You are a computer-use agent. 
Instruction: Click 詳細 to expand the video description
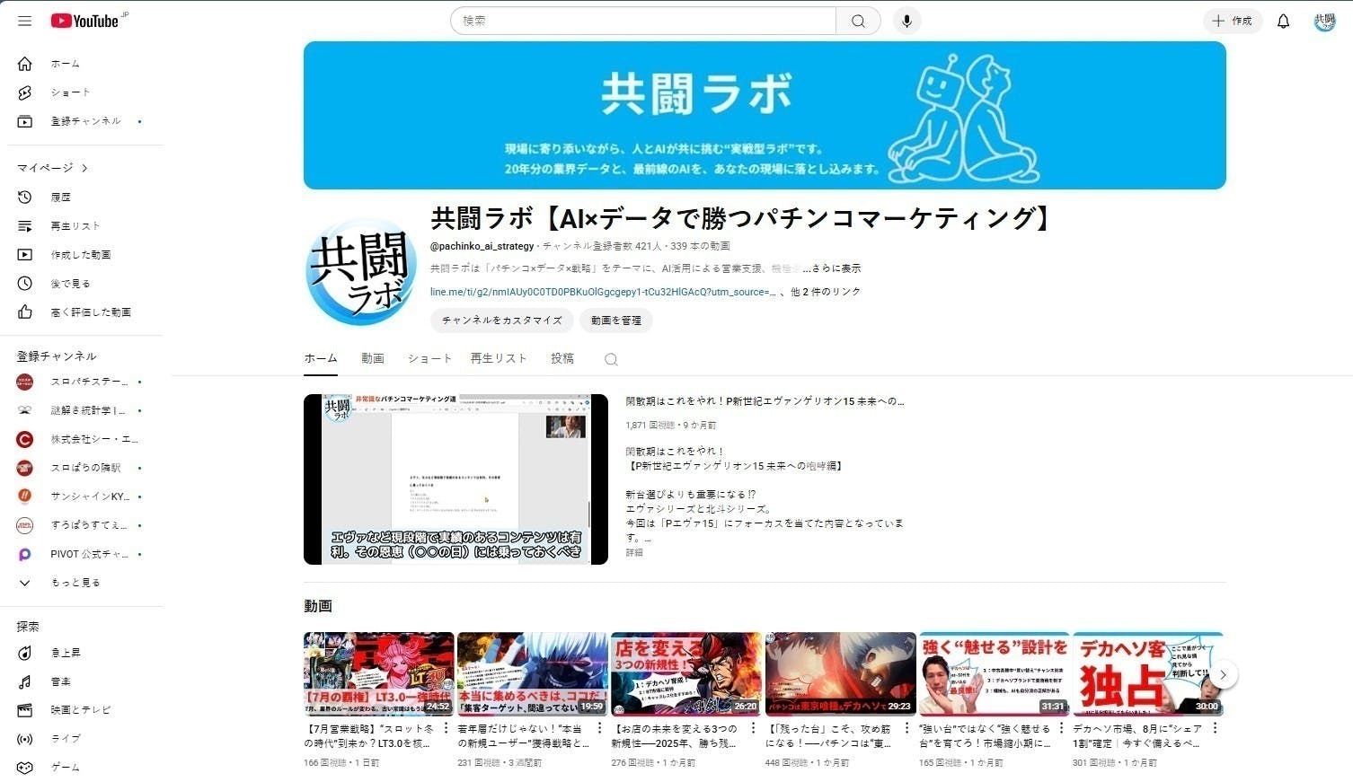pos(635,552)
